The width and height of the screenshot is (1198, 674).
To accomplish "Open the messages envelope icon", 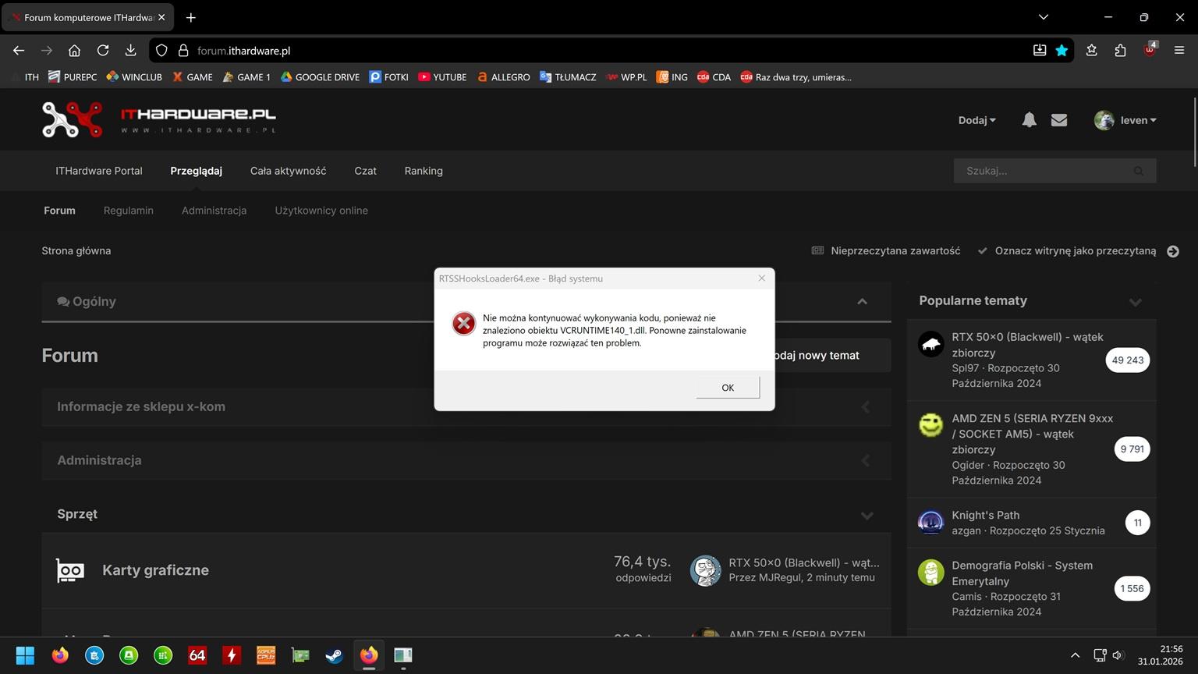I will [x=1058, y=120].
